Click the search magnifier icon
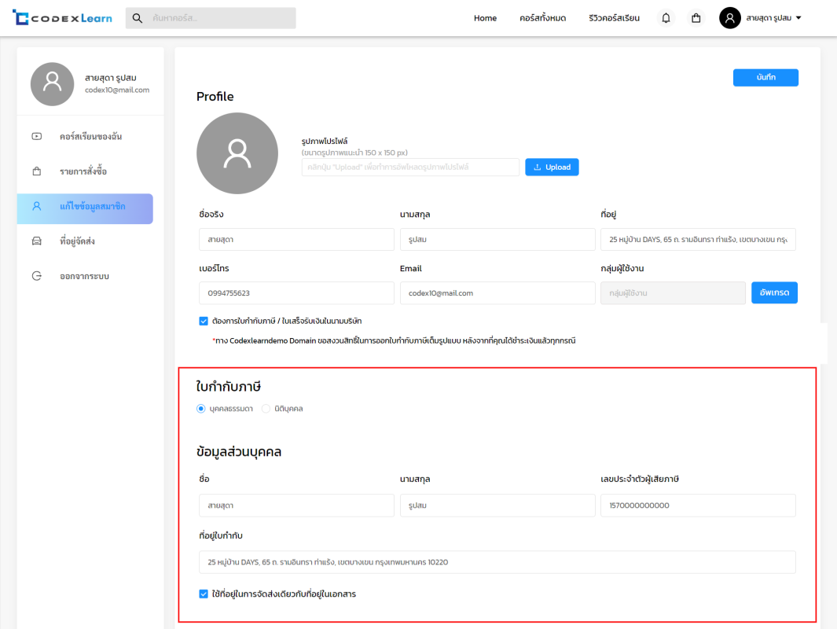 point(138,18)
